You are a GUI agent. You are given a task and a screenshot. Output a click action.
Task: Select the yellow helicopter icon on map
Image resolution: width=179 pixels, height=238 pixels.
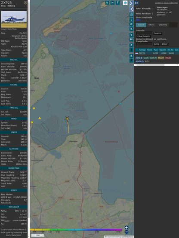(67, 119)
